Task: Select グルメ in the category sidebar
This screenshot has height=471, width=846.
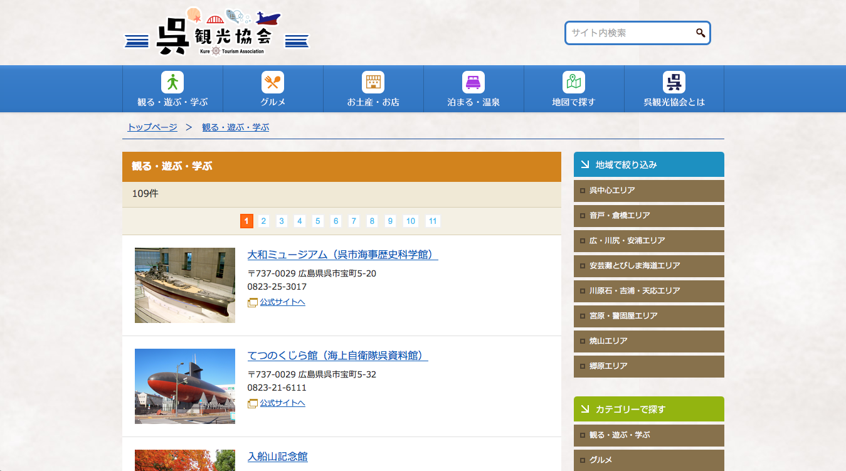Action: [x=649, y=460]
